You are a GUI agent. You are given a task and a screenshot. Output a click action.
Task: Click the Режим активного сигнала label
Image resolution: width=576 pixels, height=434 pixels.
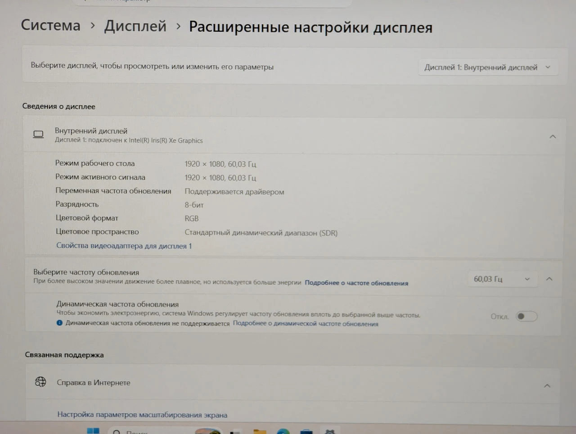[100, 177]
